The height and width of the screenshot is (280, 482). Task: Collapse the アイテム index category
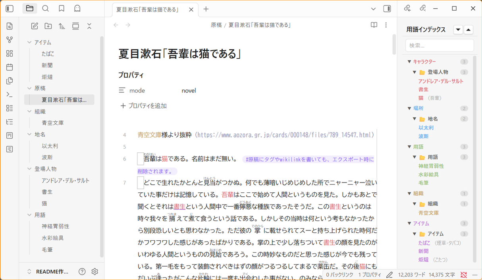click(409, 224)
